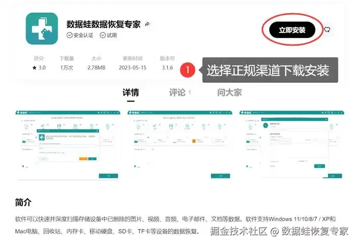Viewport: 356px width, 244px height.
Task: Click the 1万次 download count
Action: [x=67, y=68]
